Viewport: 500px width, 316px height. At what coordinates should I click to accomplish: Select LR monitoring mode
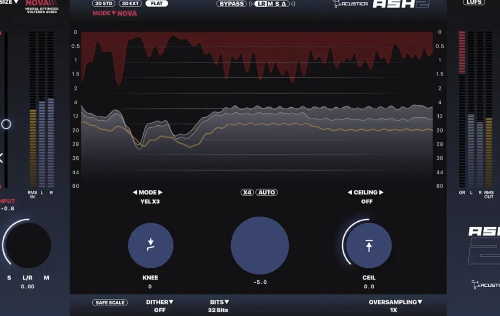coord(262,4)
